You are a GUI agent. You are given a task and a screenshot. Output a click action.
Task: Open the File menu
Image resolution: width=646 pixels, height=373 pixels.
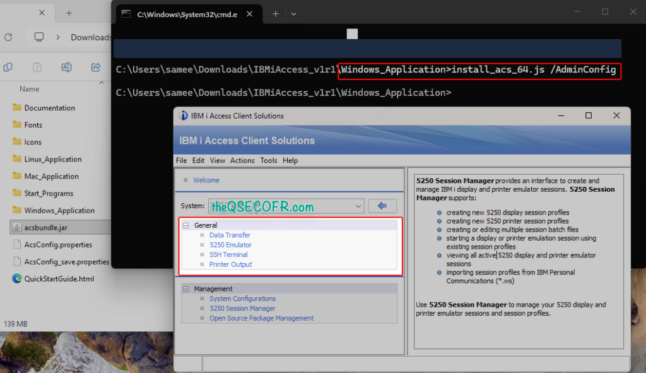pyautogui.click(x=181, y=160)
